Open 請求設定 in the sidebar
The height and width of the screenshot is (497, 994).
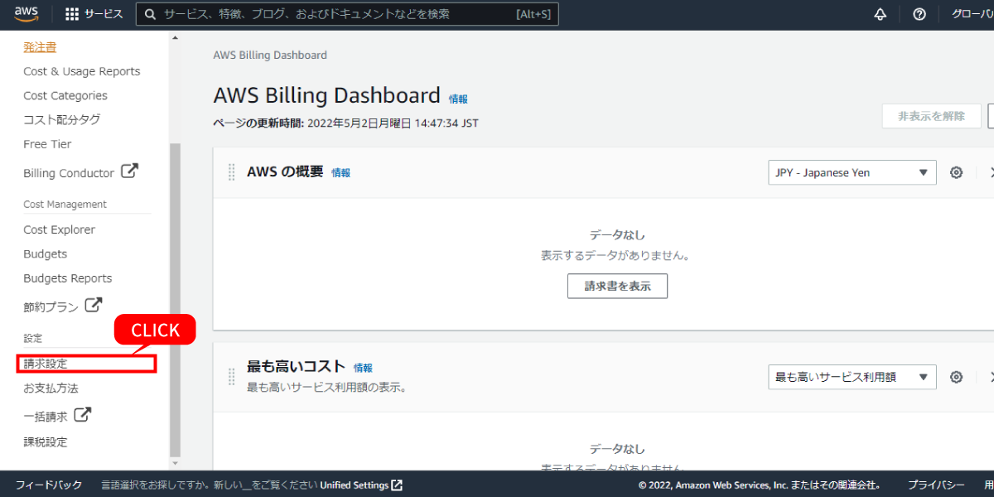point(46,363)
